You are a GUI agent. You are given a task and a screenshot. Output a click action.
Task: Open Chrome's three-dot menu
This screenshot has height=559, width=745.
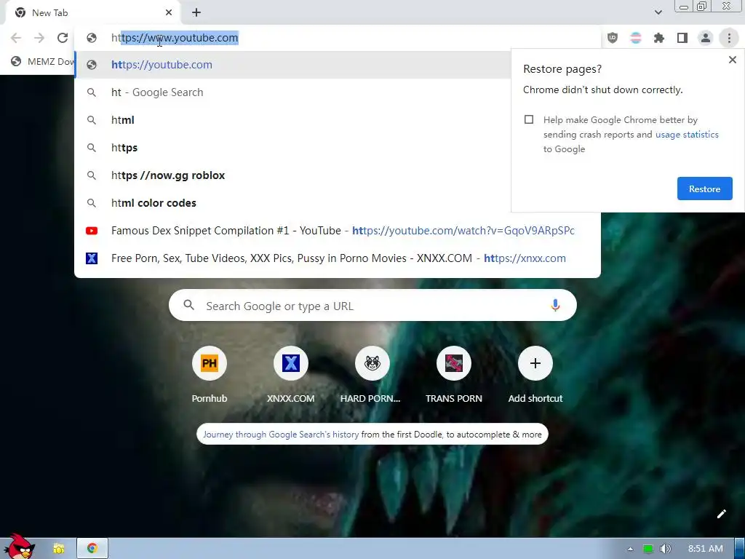729,38
